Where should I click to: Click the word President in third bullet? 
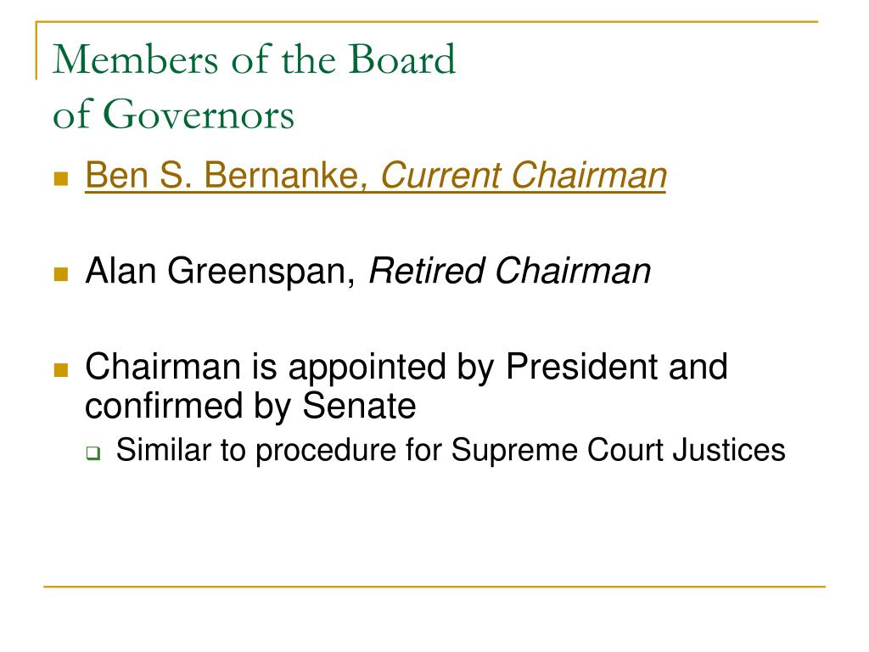point(582,367)
